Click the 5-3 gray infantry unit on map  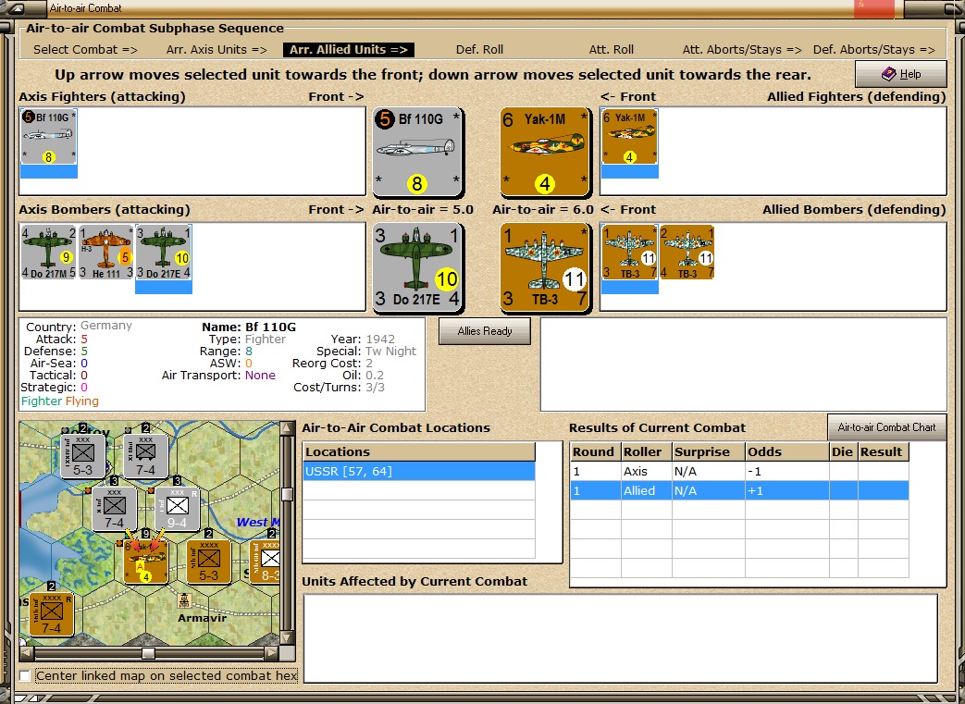pos(83,456)
